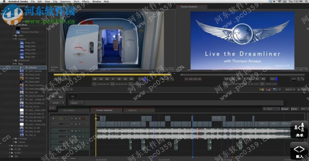Click the Opaque button
The height and width of the screenshot is (161, 309).
coord(76,103)
